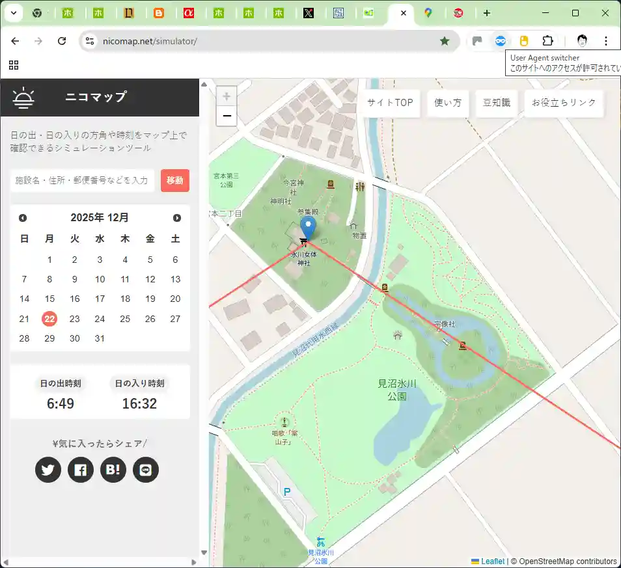The height and width of the screenshot is (568, 621).
Task: Open the サイトTOP menu item
Action: 390,103
